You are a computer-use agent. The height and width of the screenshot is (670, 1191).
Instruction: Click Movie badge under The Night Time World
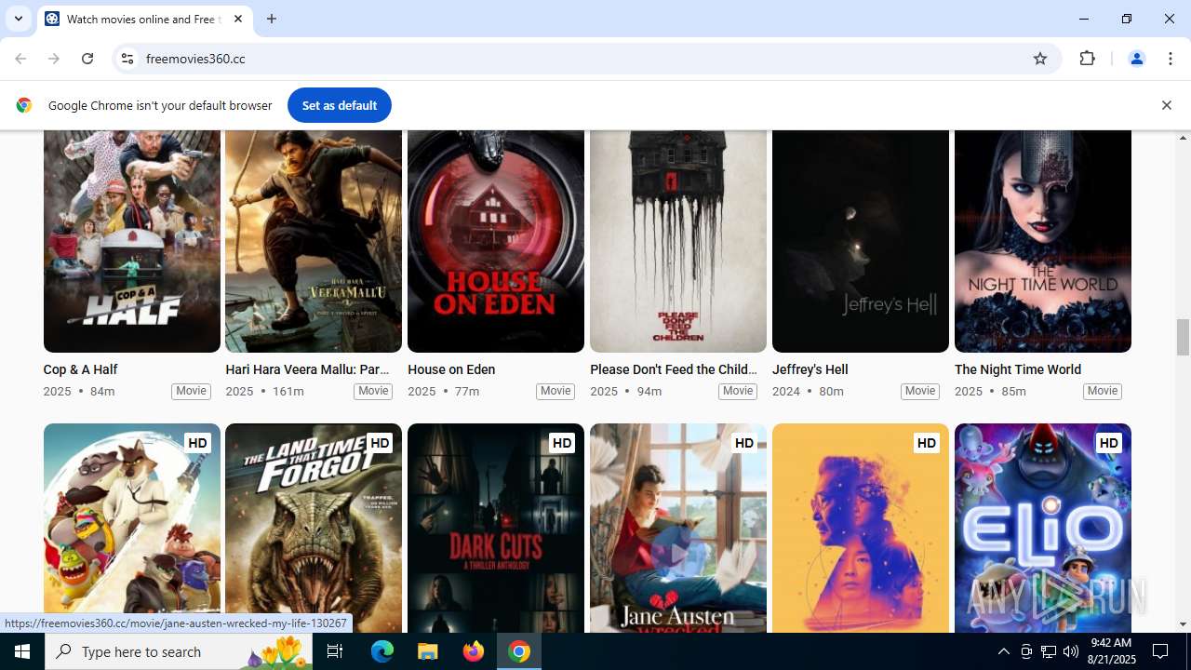[x=1103, y=391]
